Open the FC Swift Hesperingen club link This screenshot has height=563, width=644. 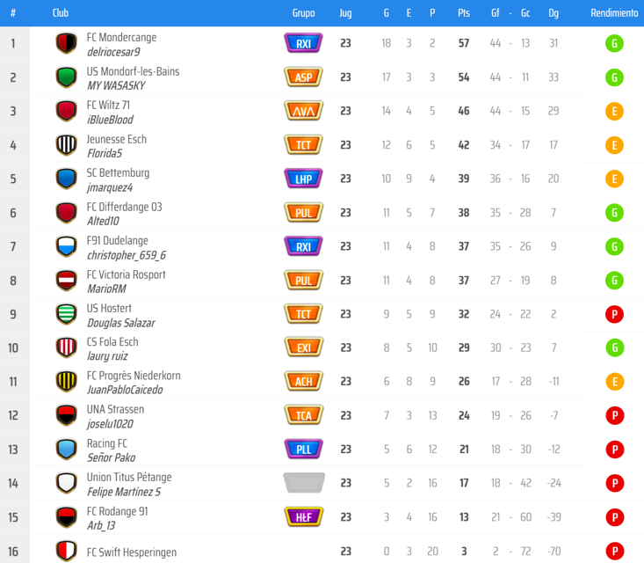point(132,552)
